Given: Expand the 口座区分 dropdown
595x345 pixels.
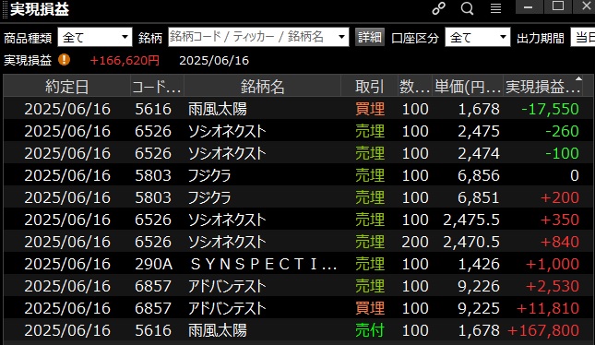Looking at the screenshot, I should click(x=477, y=37).
